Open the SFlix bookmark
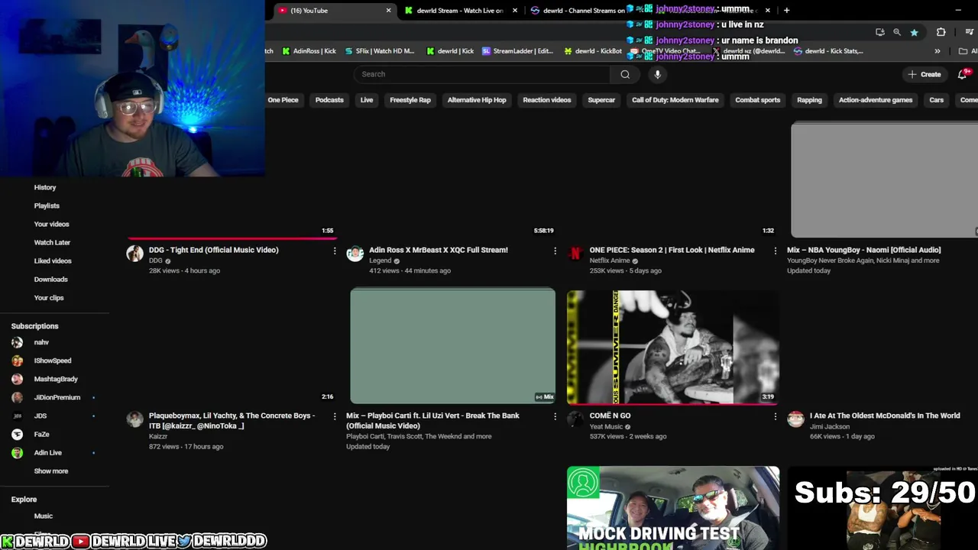Screen dimensions: 978x550 click(379, 51)
